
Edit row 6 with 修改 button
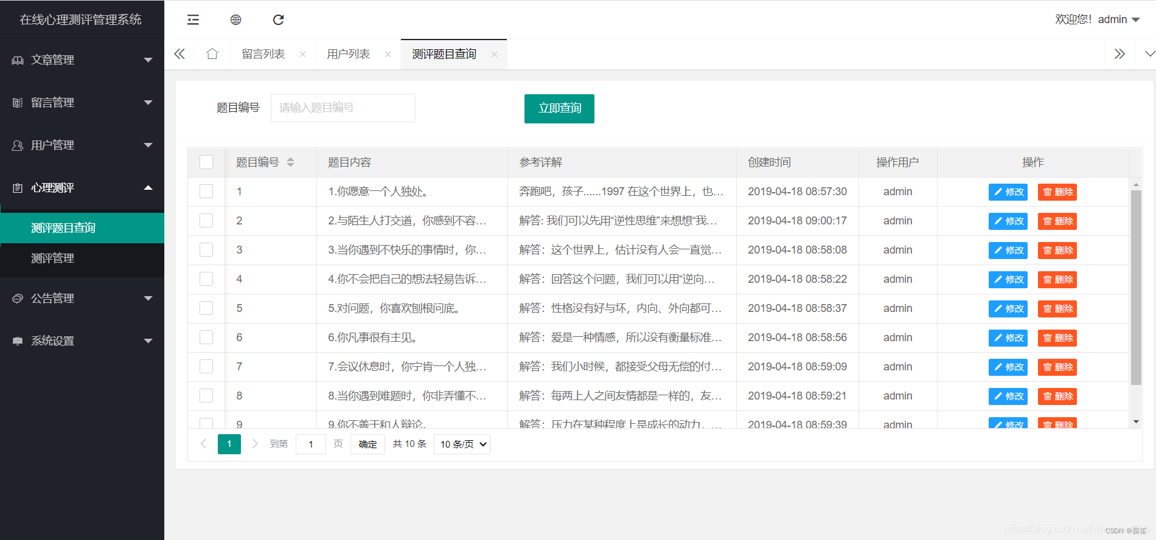1008,337
